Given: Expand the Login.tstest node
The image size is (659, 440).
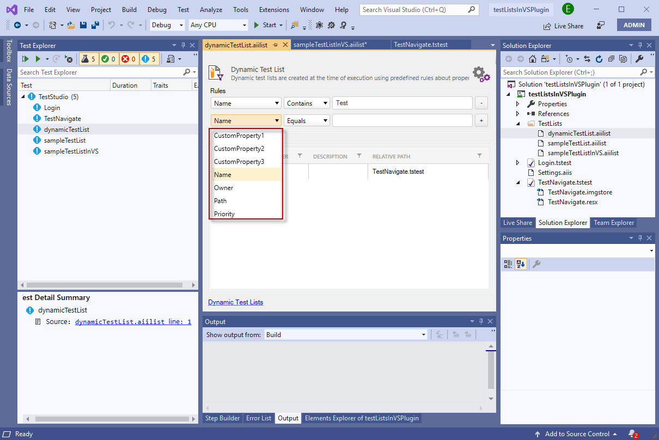Looking at the screenshot, I should click(x=518, y=163).
